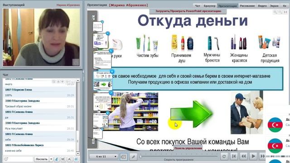Click the fast-forward next slide button

262,157
